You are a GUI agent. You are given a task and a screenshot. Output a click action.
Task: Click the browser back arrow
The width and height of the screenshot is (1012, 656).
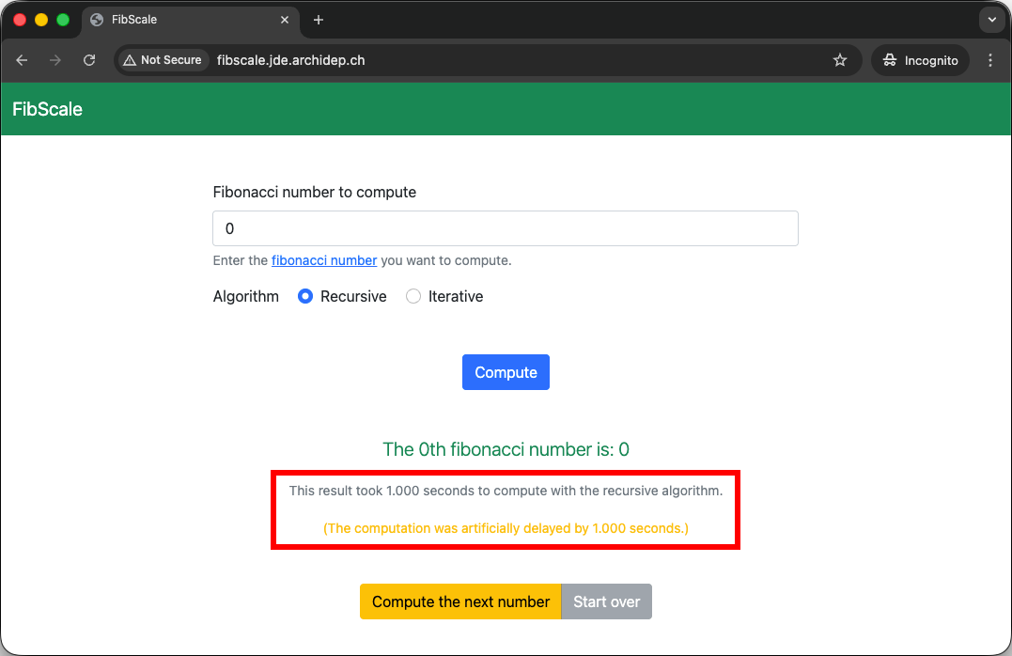pyautogui.click(x=22, y=60)
